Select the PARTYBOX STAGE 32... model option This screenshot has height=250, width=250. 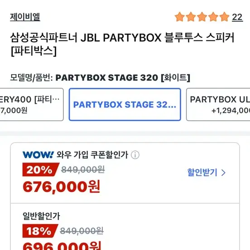click(x=125, y=105)
